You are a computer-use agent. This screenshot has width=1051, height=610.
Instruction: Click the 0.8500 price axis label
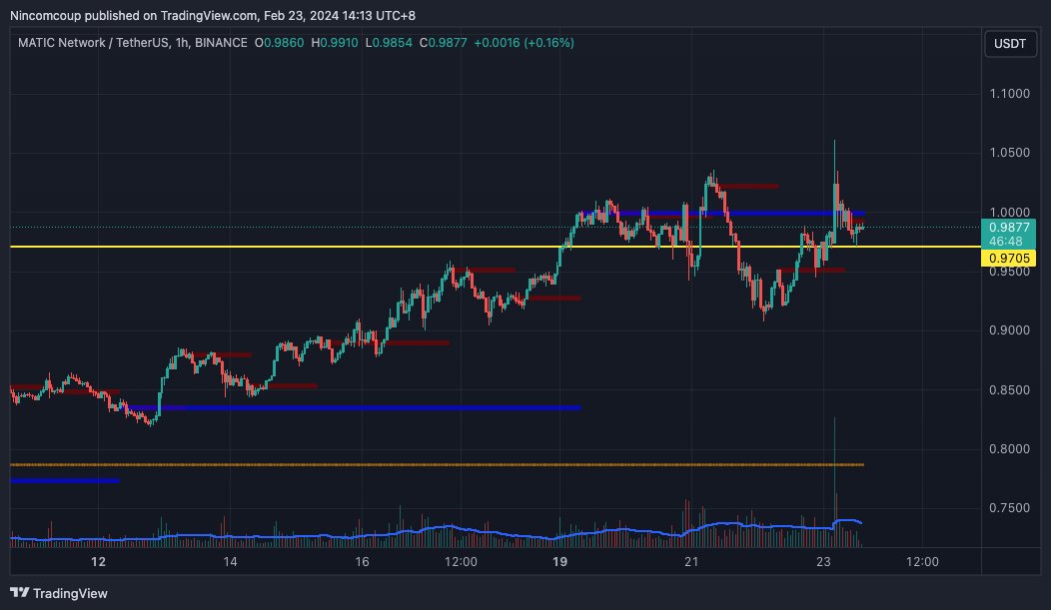tap(1009, 389)
